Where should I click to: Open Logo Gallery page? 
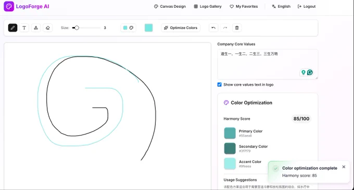[x=208, y=7]
